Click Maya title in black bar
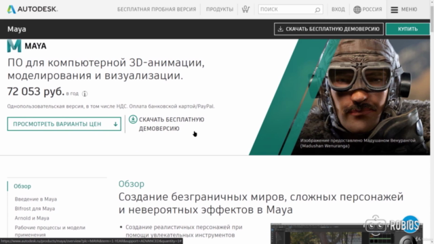This screenshot has height=244, width=434. [17, 29]
